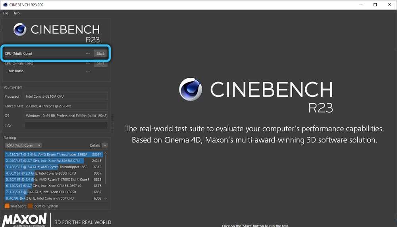Viewport: 397px width, 227px height.
Task: Click the Cinebench title bar app icon
Action: pos(5,5)
